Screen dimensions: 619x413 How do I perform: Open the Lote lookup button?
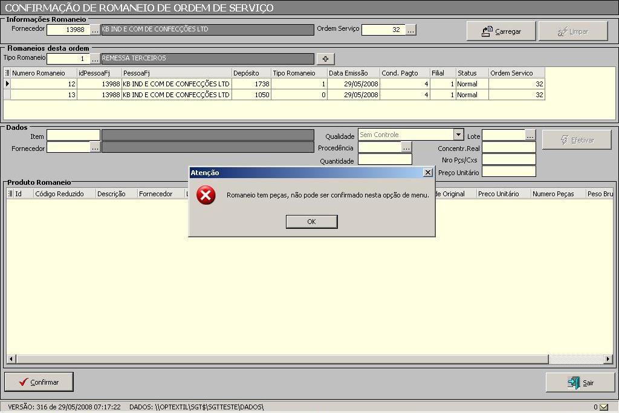point(530,135)
